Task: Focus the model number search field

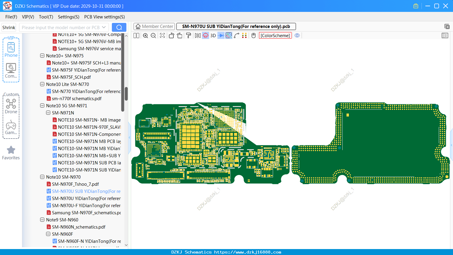Action: coord(61,27)
